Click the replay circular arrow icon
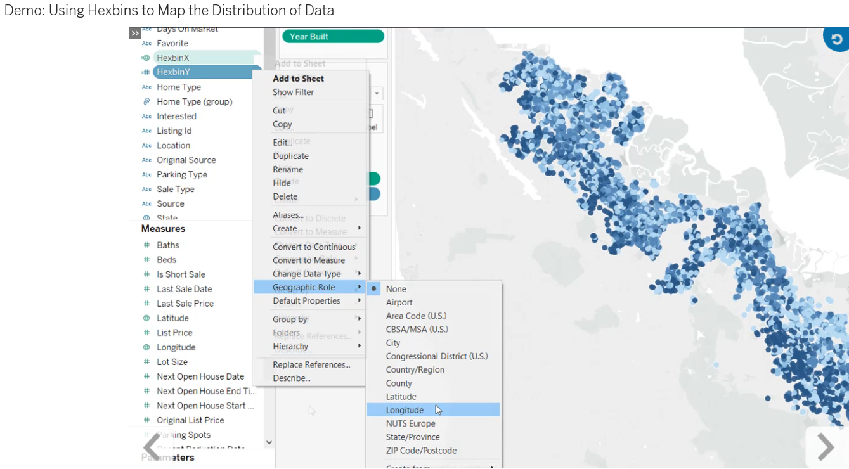Image resolution: width=849 pixels, height=469 pixels. [836, 39]
